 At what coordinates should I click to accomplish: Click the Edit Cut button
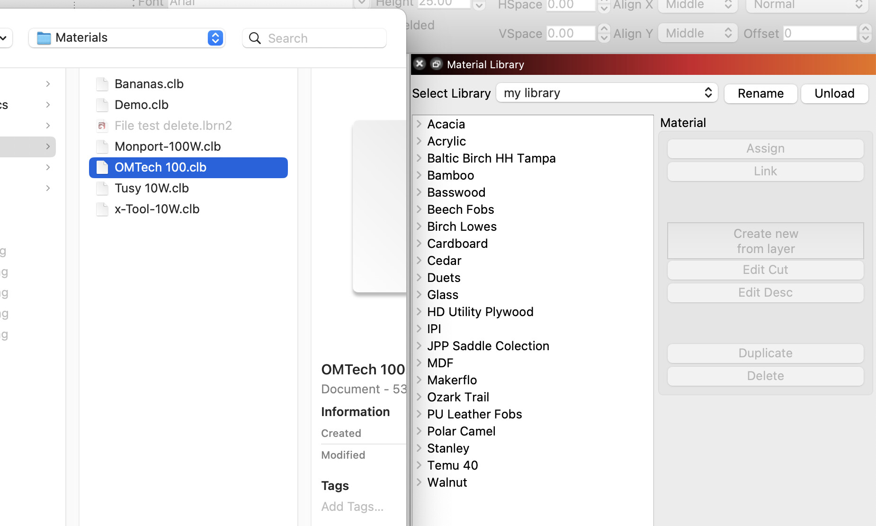[765, 270]
